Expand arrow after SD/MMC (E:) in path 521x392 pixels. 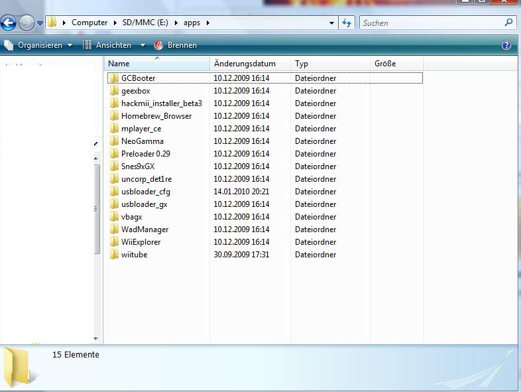point(176,23)
